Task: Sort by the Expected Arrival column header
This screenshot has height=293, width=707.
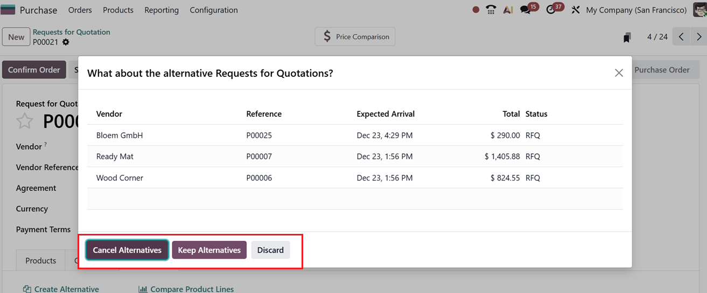Action: [386, 114]
